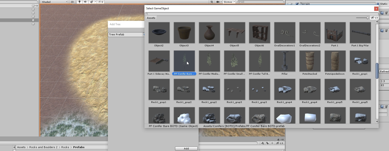Click Terrain cube icon in Inspector header
The image size is (389, 151).
pos(290,4)
